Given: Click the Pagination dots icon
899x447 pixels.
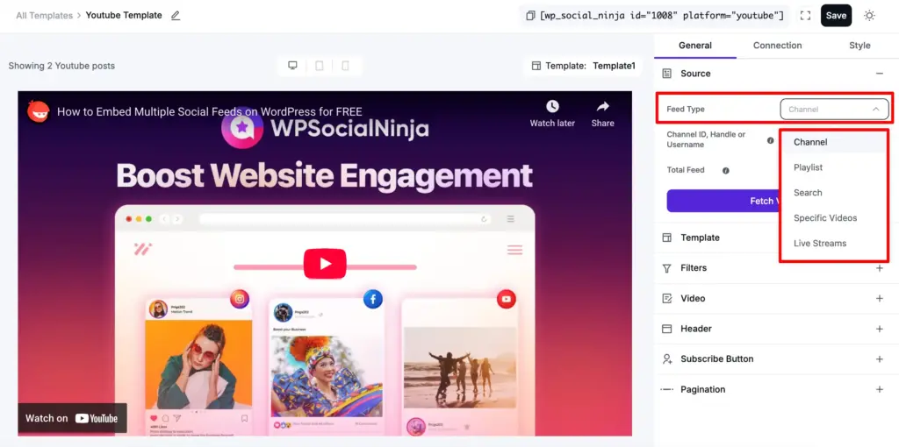Looking at the screenshot, I should coord(666,389).
